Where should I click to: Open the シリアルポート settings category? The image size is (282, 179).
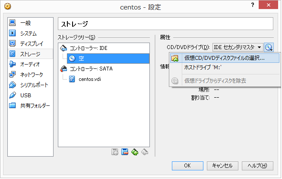[x=30, y=85]
